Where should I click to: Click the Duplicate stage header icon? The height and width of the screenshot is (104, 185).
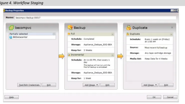tap(129, 27)
